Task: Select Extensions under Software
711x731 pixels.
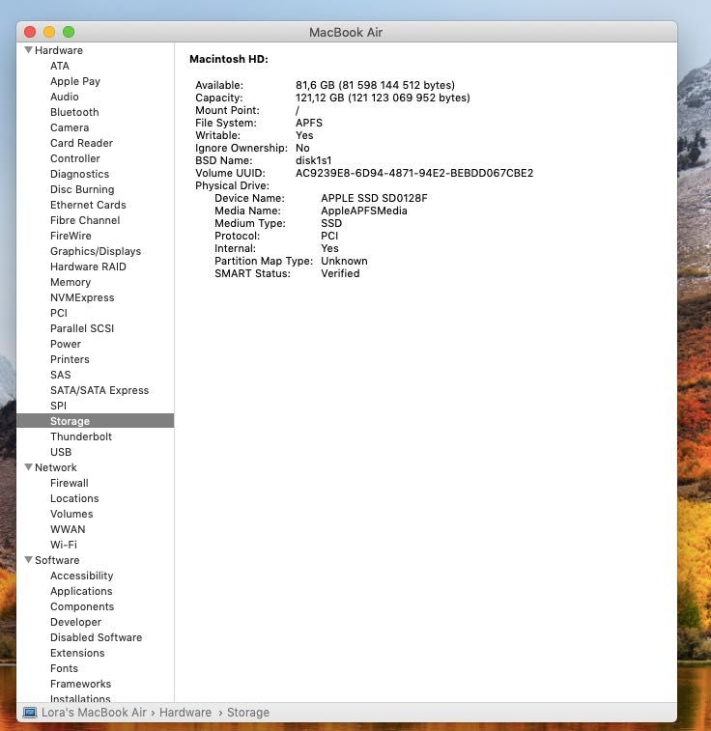Action: [77, 653]
